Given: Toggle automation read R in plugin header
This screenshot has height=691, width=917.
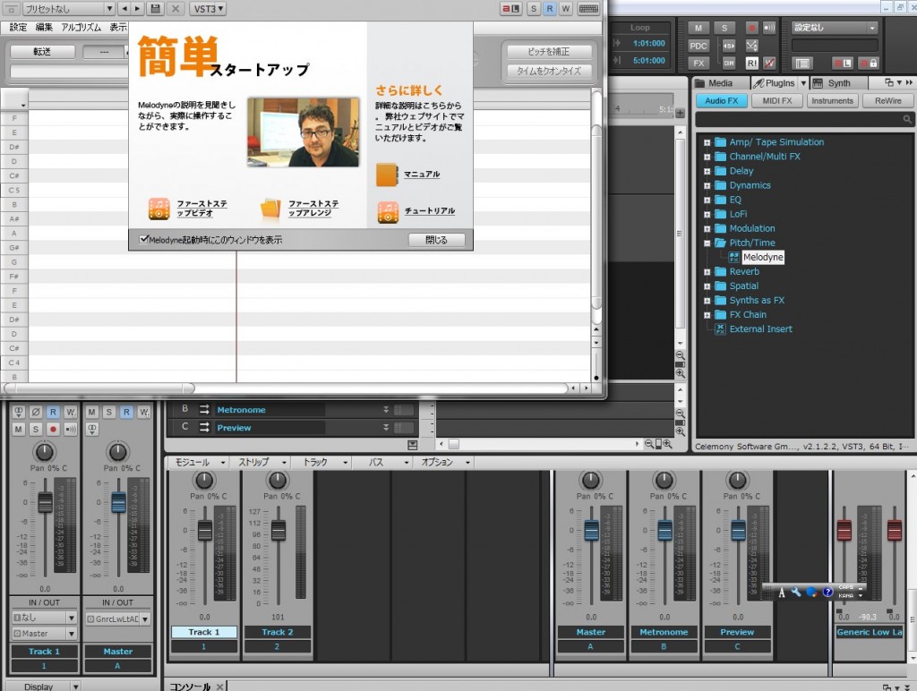Looking at the screenshot, I should [549, 9].
